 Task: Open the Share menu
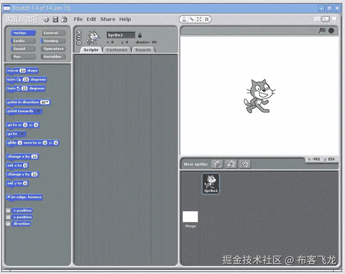(x=107, y=19)
